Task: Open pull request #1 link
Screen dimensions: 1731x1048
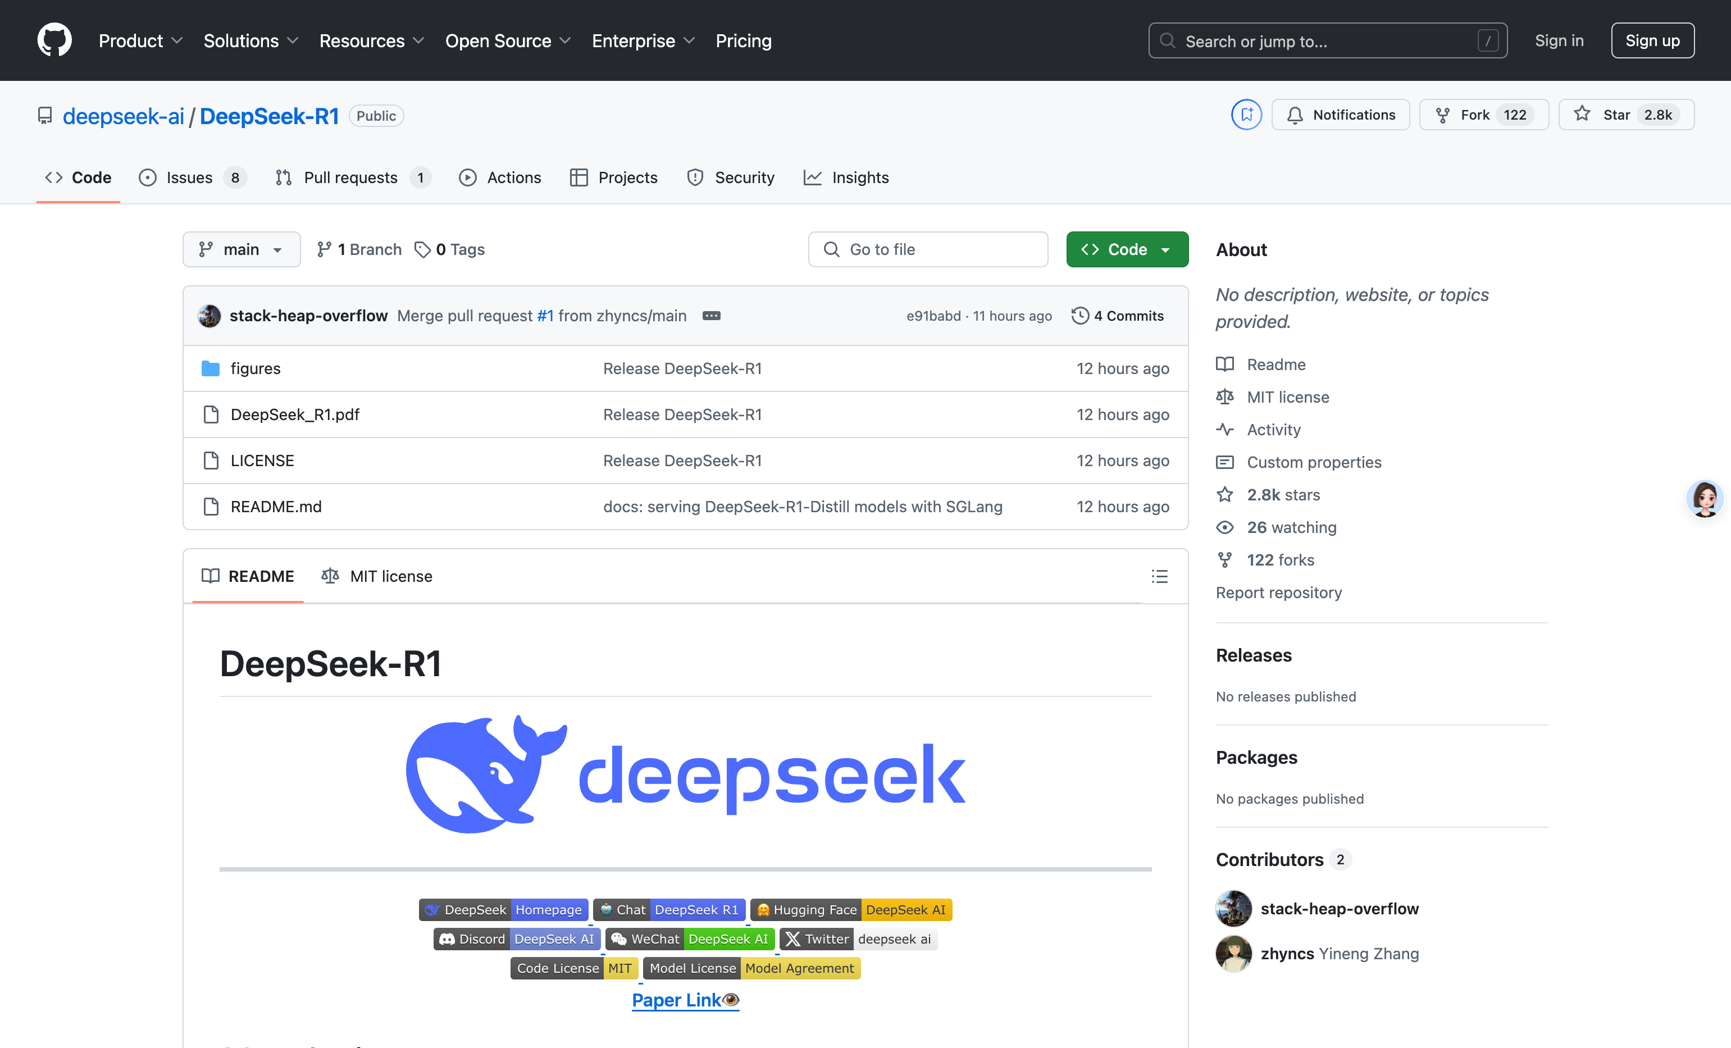Action: (x=545, y=316)
